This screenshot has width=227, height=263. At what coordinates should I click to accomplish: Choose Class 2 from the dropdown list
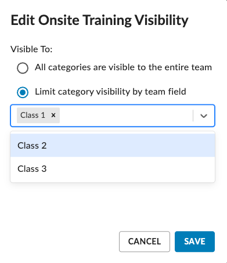coord(113,145)
